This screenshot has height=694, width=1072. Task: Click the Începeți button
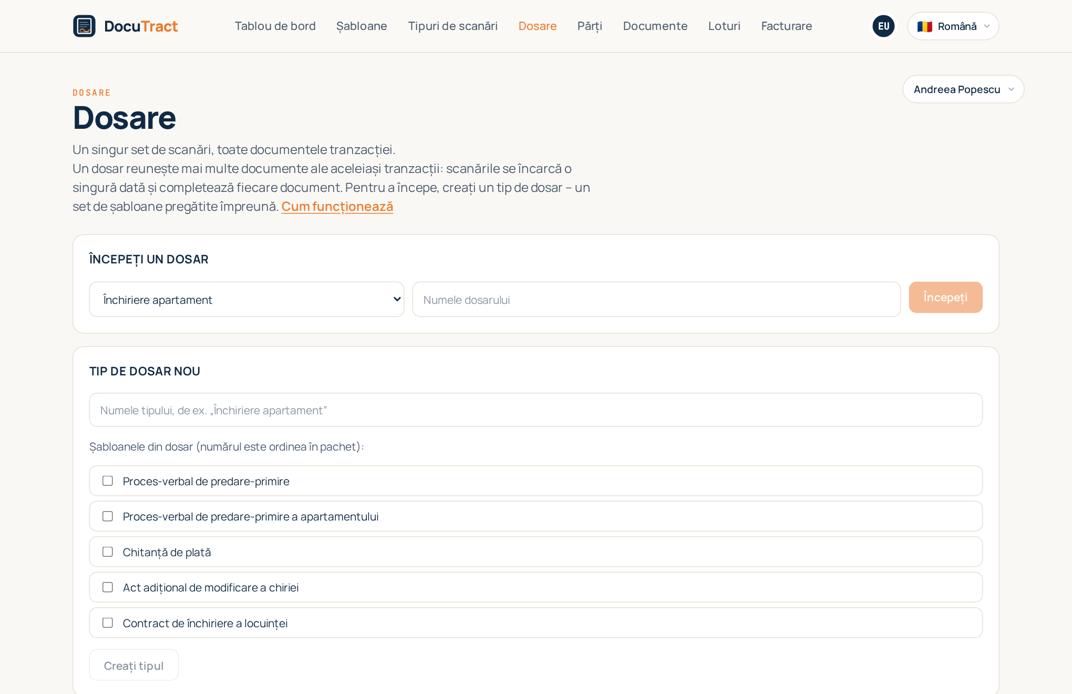[945, 297]
